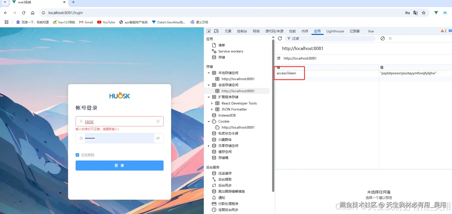Toggle password visibility eye icon

(158, 138)
